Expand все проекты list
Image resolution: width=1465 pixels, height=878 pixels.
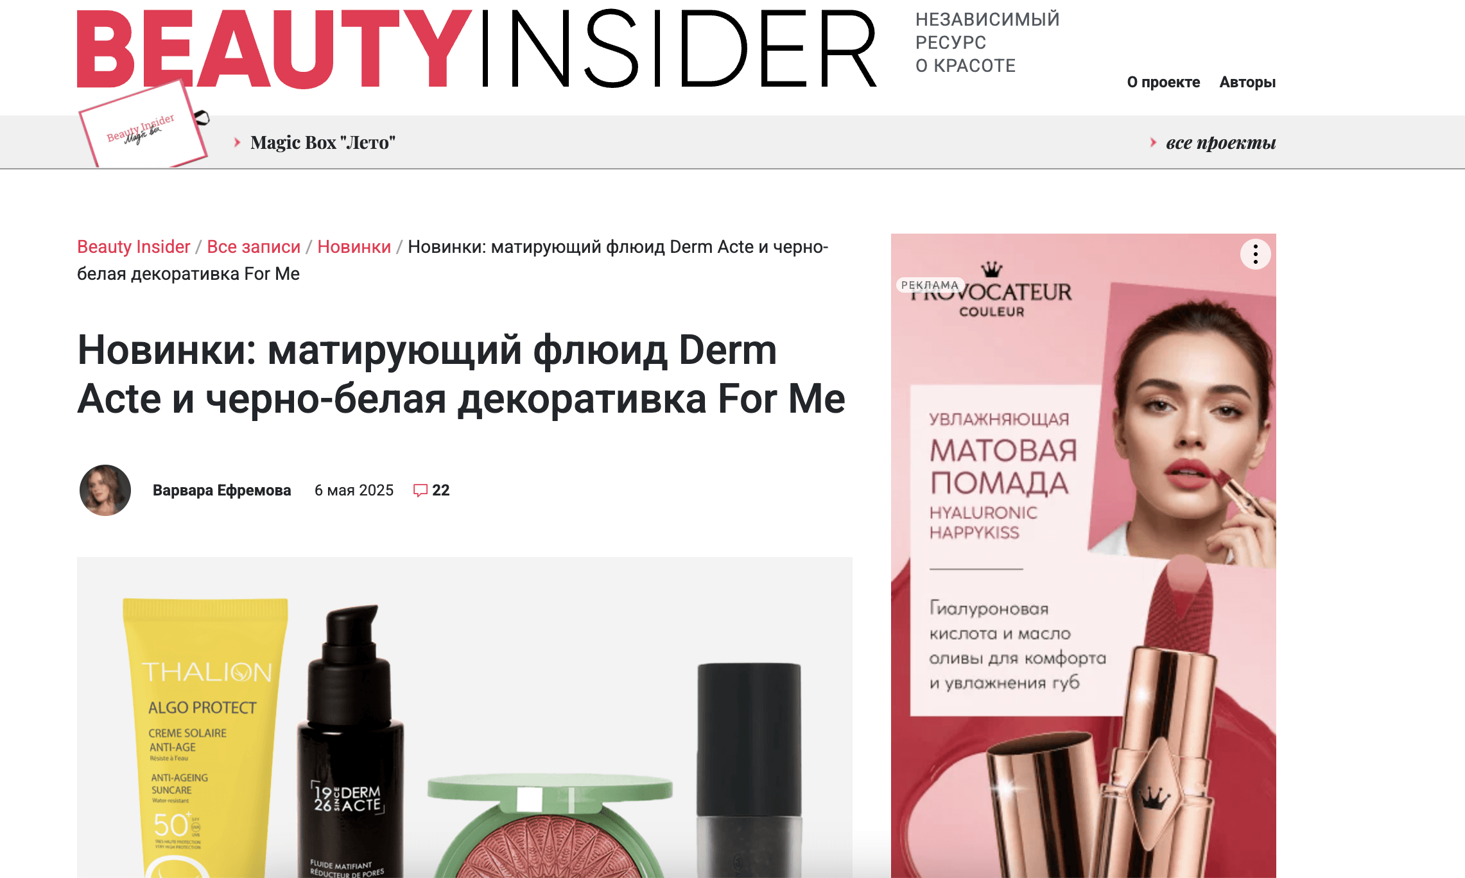point(1221,142)
